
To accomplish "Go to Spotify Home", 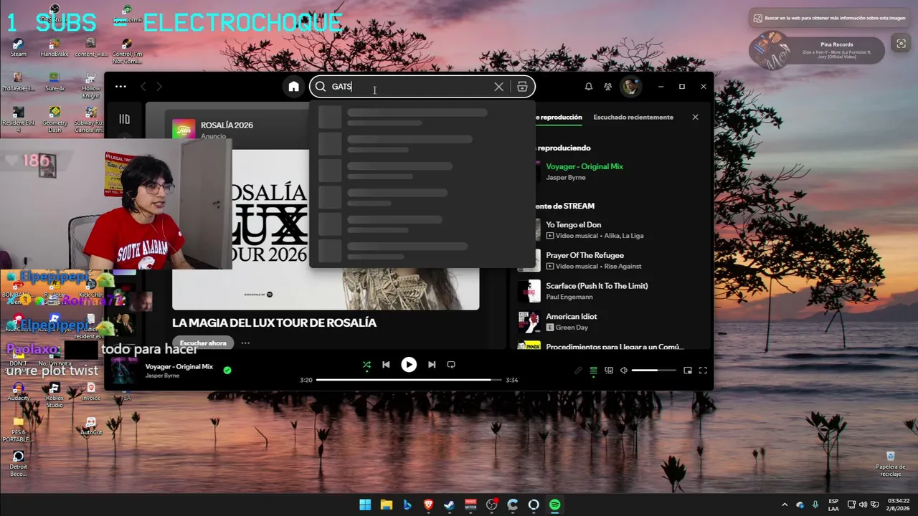I will tap(293, 87).
